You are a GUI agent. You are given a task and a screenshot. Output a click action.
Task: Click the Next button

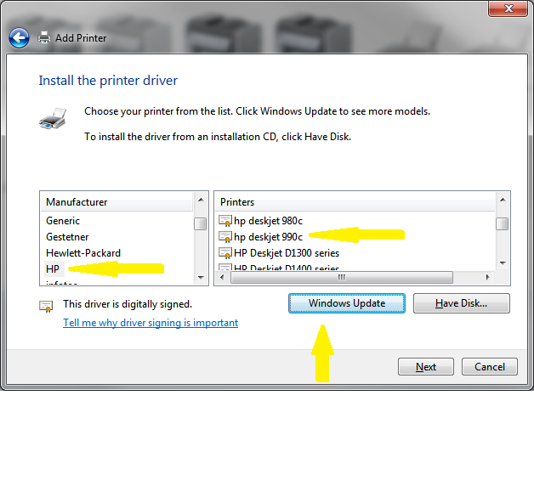click(x=426, y=367)
